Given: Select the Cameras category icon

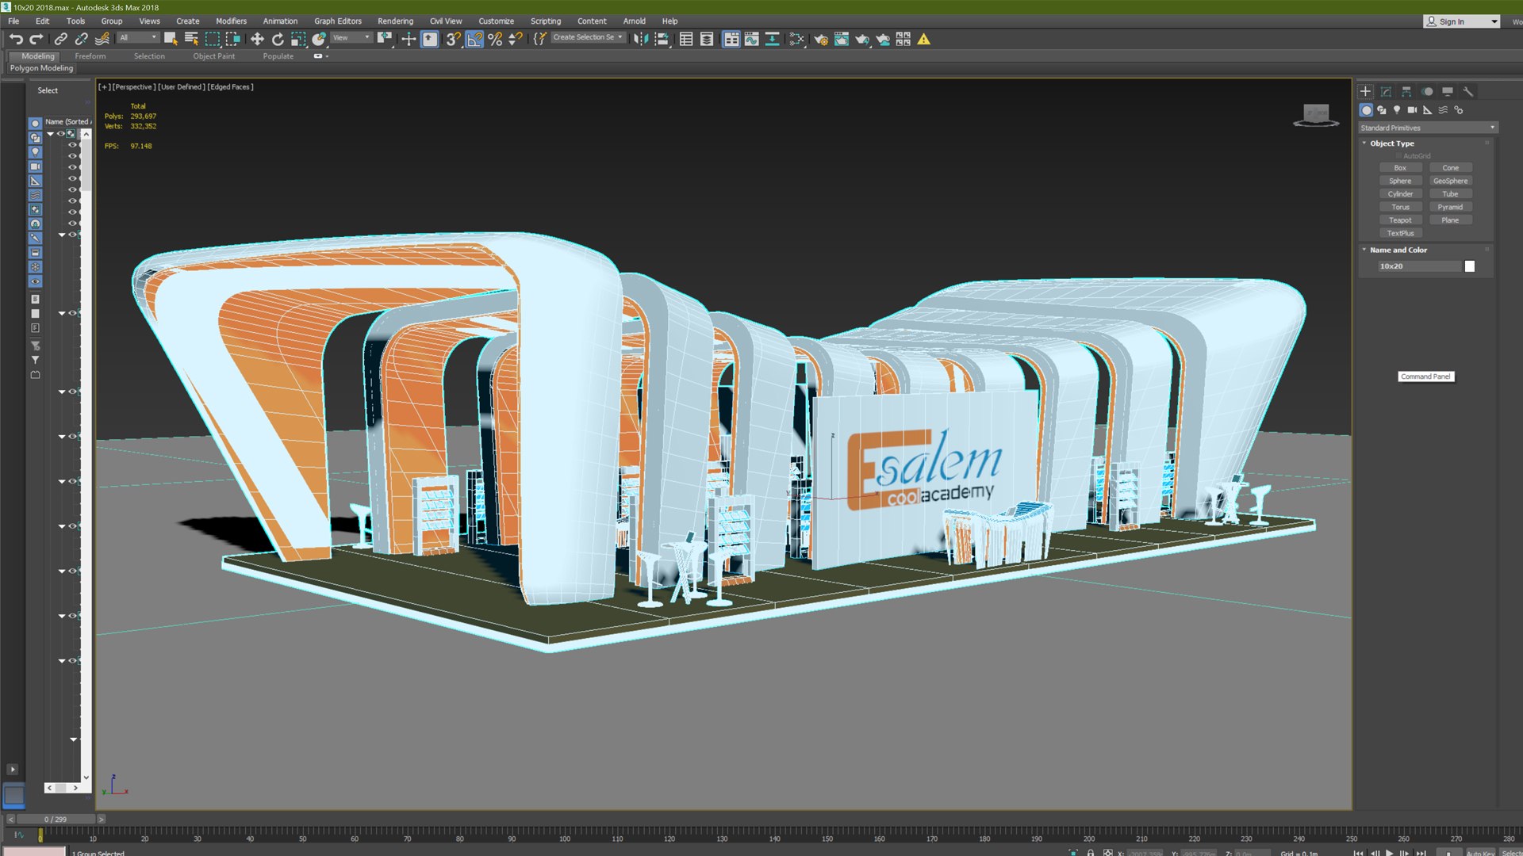Looking at the screenshot, I should pos(1412,110).
